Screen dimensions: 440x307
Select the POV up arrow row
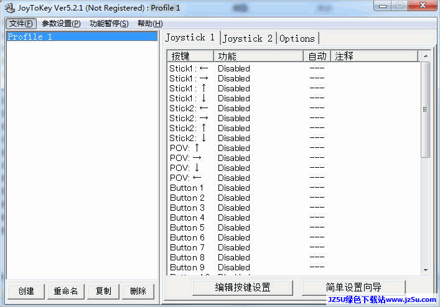pyautogui.click(x=294, y=148)
